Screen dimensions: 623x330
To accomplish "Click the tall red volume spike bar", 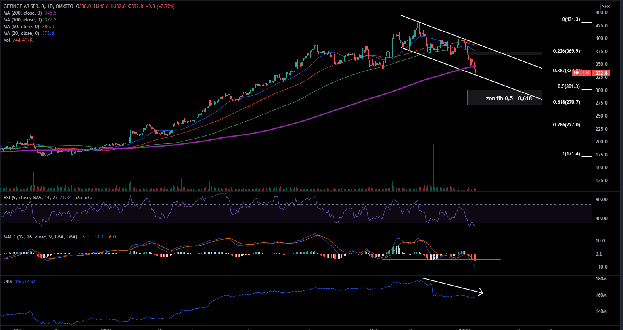I will 433,166.
